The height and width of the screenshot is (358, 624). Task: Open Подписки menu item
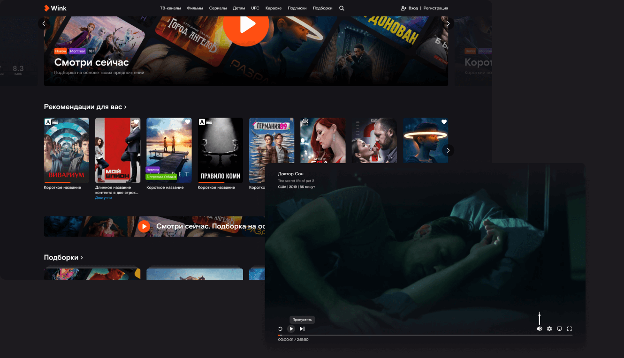[x=297, y=8]
